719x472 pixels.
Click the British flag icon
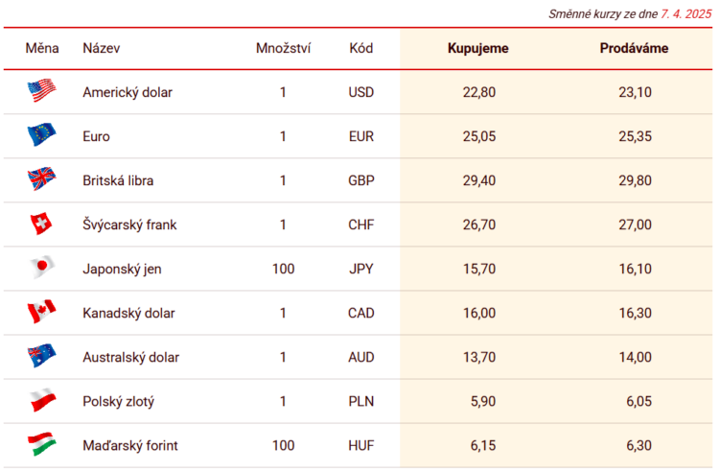pyautogui.click(x=42, y=178)
